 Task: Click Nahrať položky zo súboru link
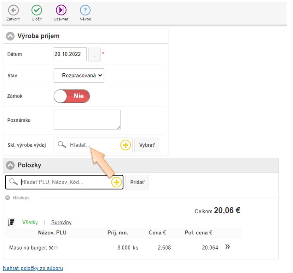(33, 268)
